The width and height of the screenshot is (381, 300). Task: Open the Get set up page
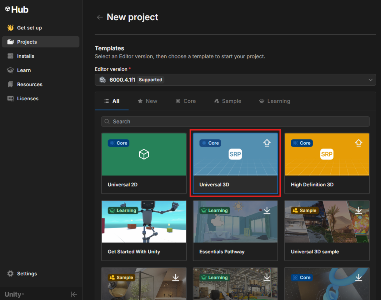coord(29,28)
